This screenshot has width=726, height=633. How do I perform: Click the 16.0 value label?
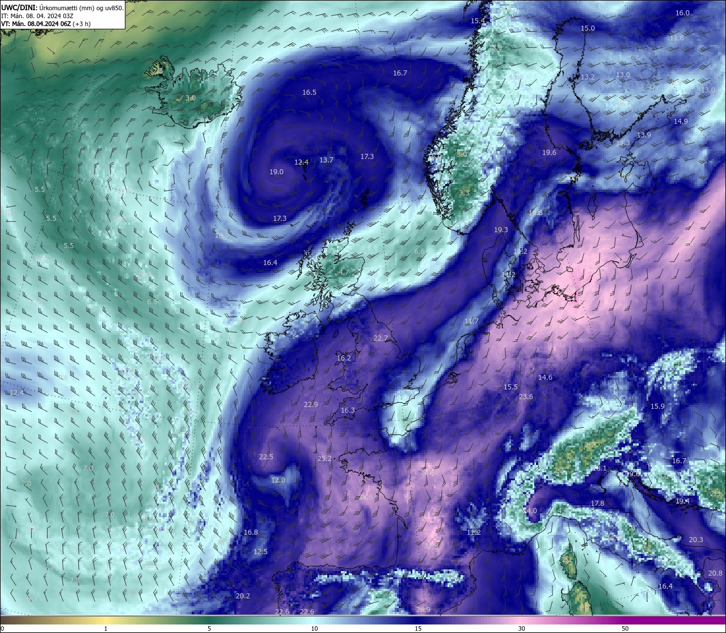(682, 13)
